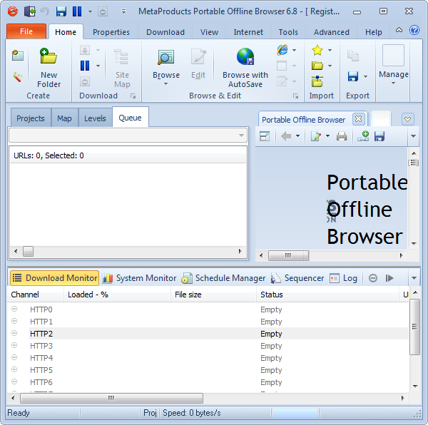The width and height of the screenshot is (428, 425).
Task: Open the Properties ribbon tab
Action: [x=111, y=32]
